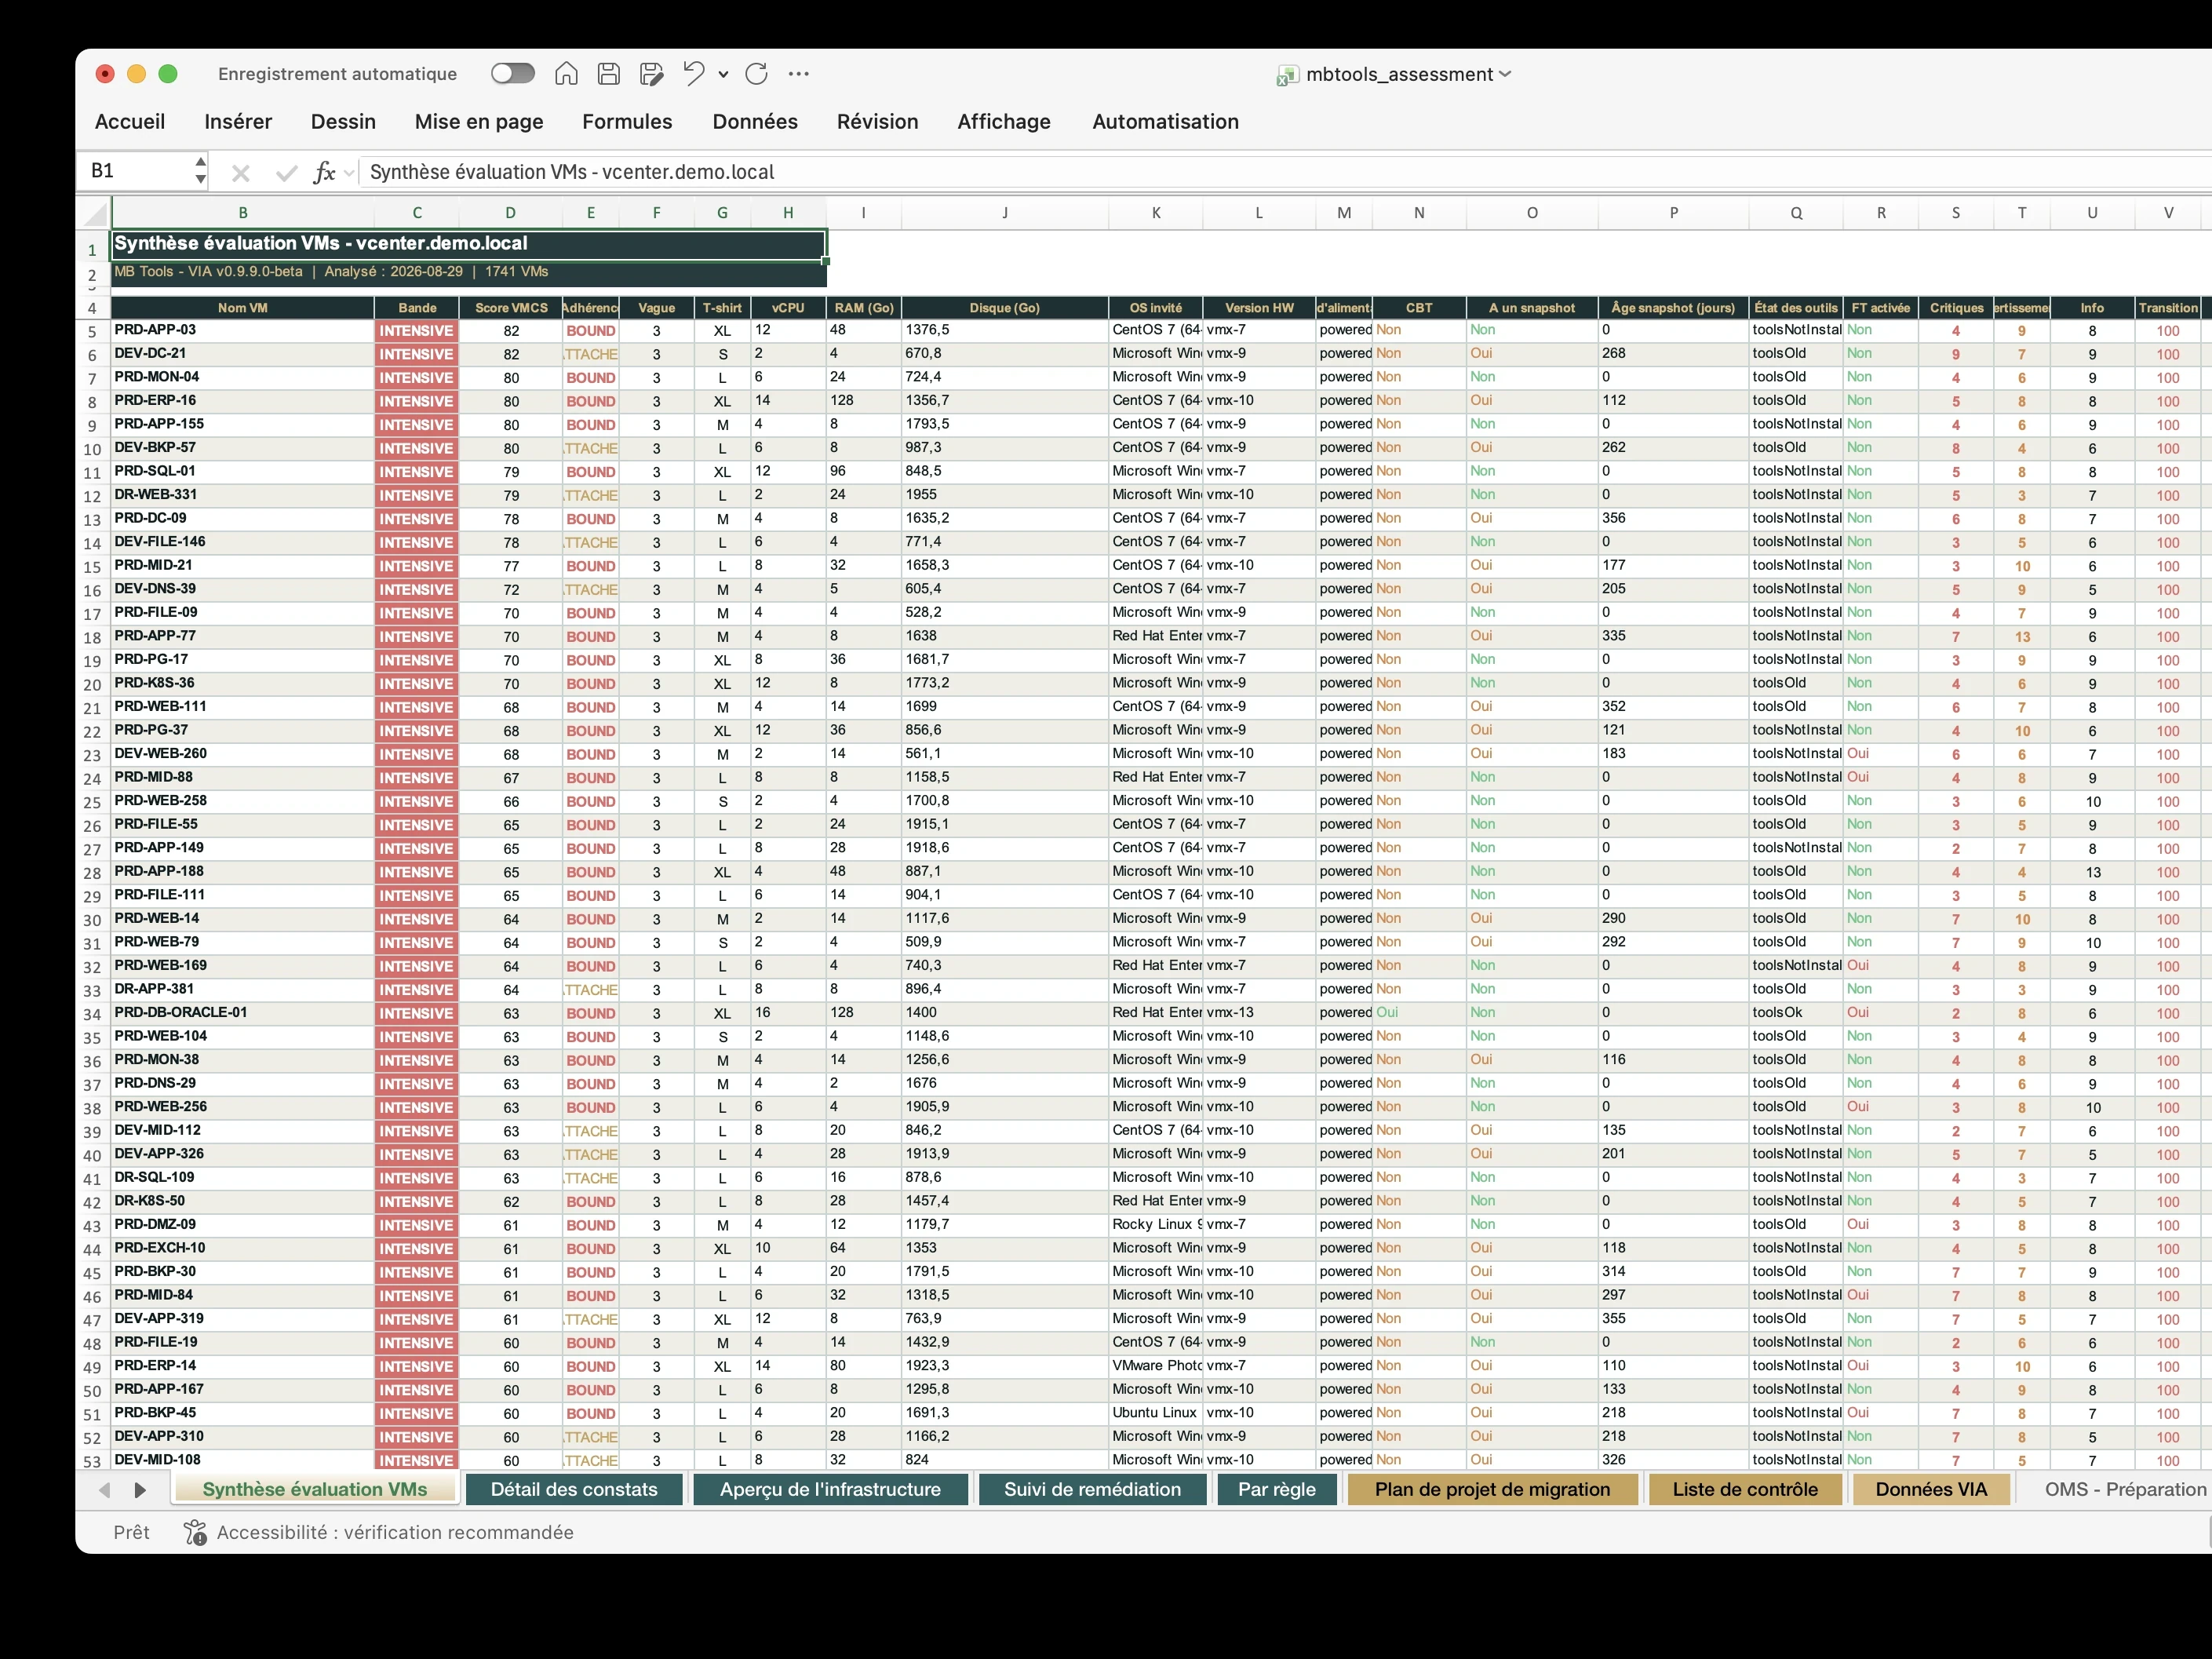This screenshot has width=2212, height=1659.
Task: Switch to Plan de projet de migration sheet
Action: point(1492,1489)
